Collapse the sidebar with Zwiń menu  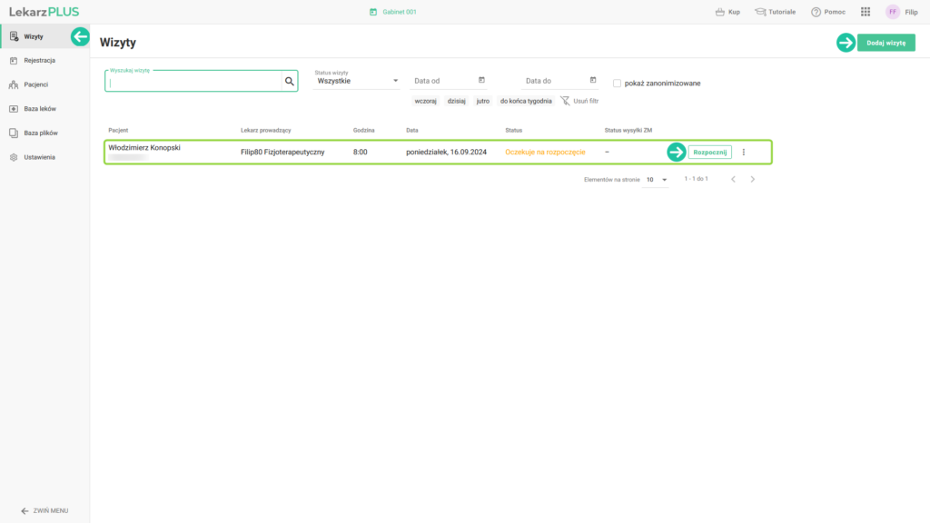tap(45, 510)
